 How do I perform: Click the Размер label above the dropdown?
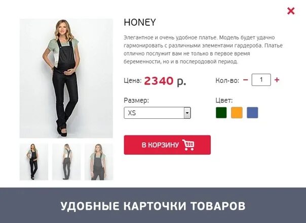point(136,100)
